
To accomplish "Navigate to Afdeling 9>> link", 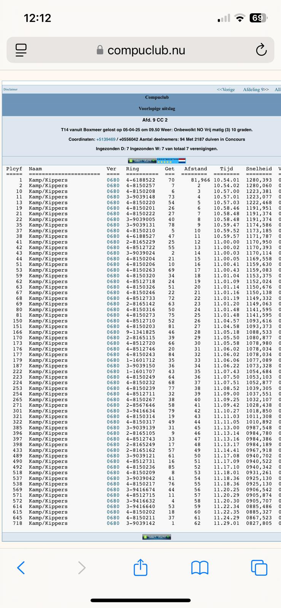I will coord(256,90).
